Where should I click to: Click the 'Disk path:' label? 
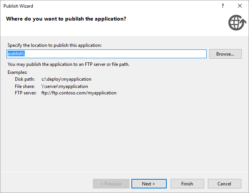click(25, 79)
